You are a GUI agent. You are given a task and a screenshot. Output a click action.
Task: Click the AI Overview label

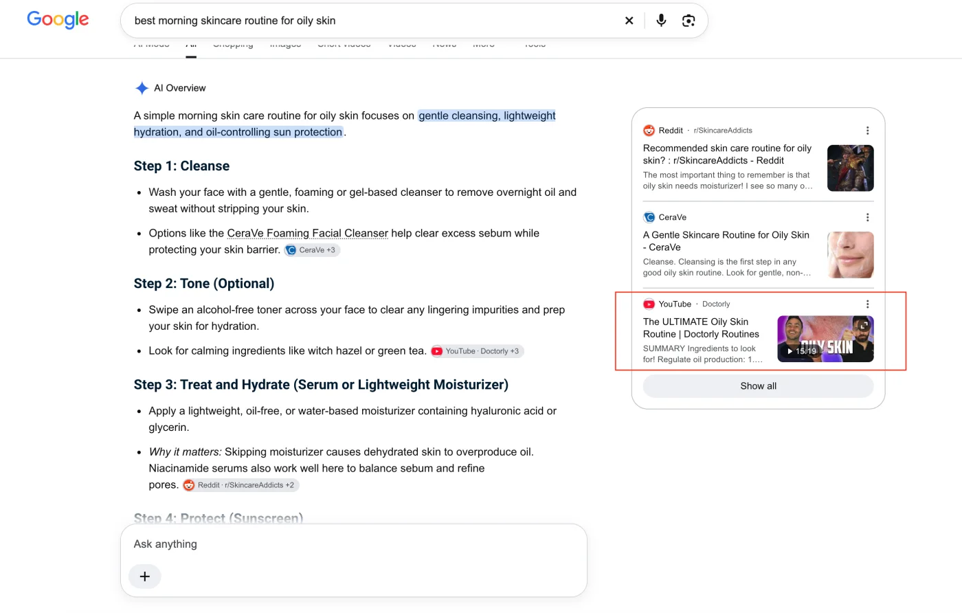[x=179, y=88]
